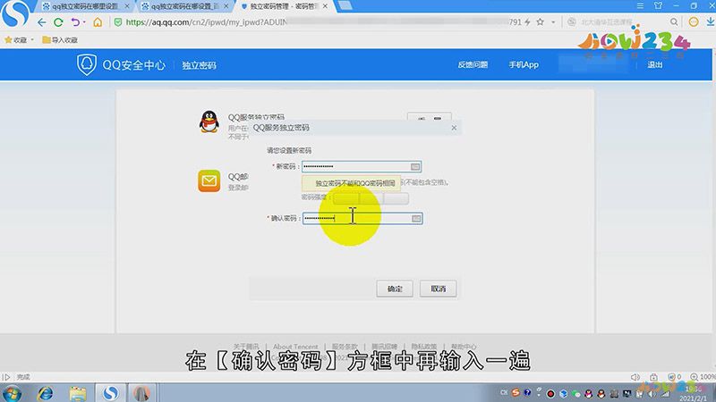Open a new tab button
This screenshot has height=402, width=716.
[x=345, y=5]
